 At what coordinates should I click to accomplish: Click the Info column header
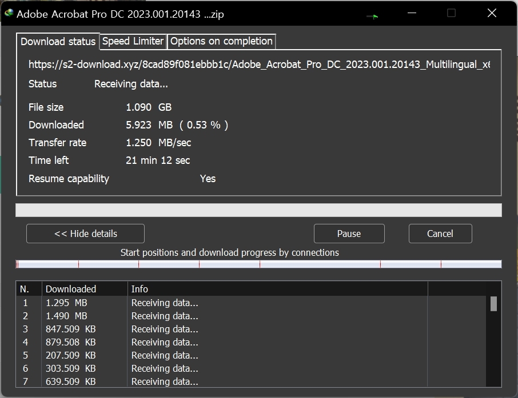click(x=277, y=289)
